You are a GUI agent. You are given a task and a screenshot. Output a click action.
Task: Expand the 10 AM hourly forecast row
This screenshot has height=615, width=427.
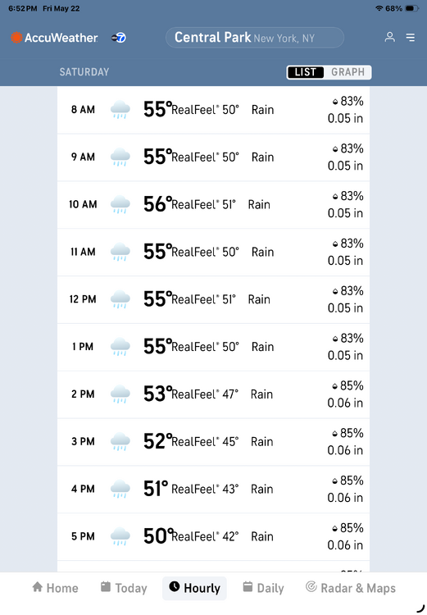click(x=213, y=205)
